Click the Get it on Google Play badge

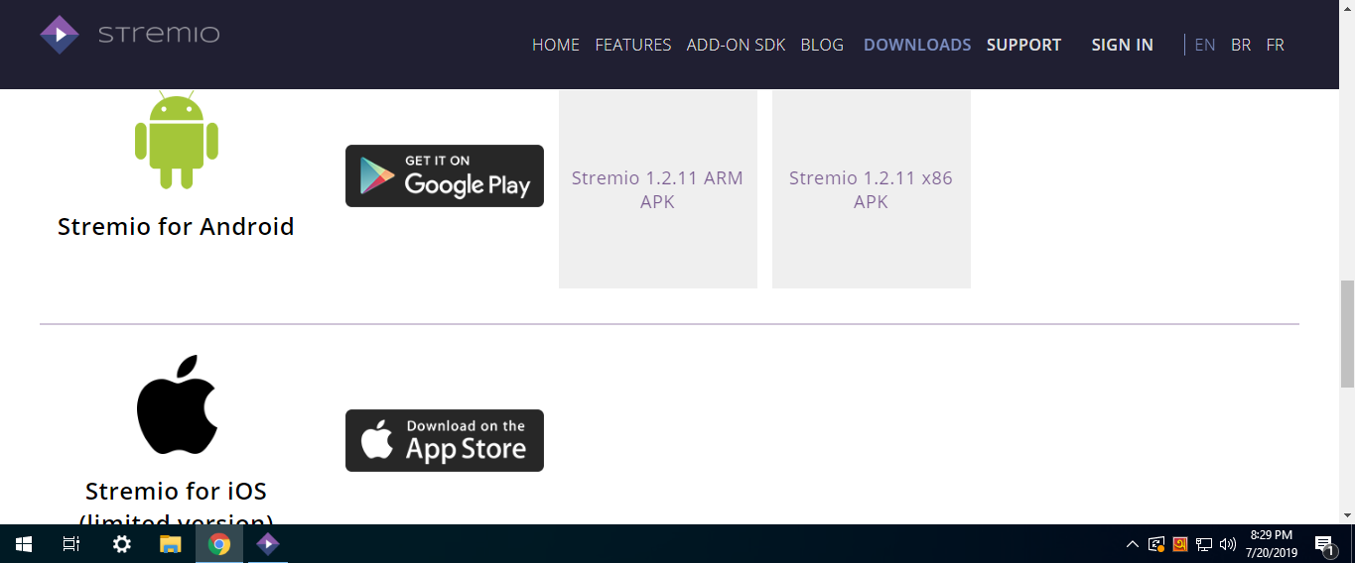[x=445, y=176]
